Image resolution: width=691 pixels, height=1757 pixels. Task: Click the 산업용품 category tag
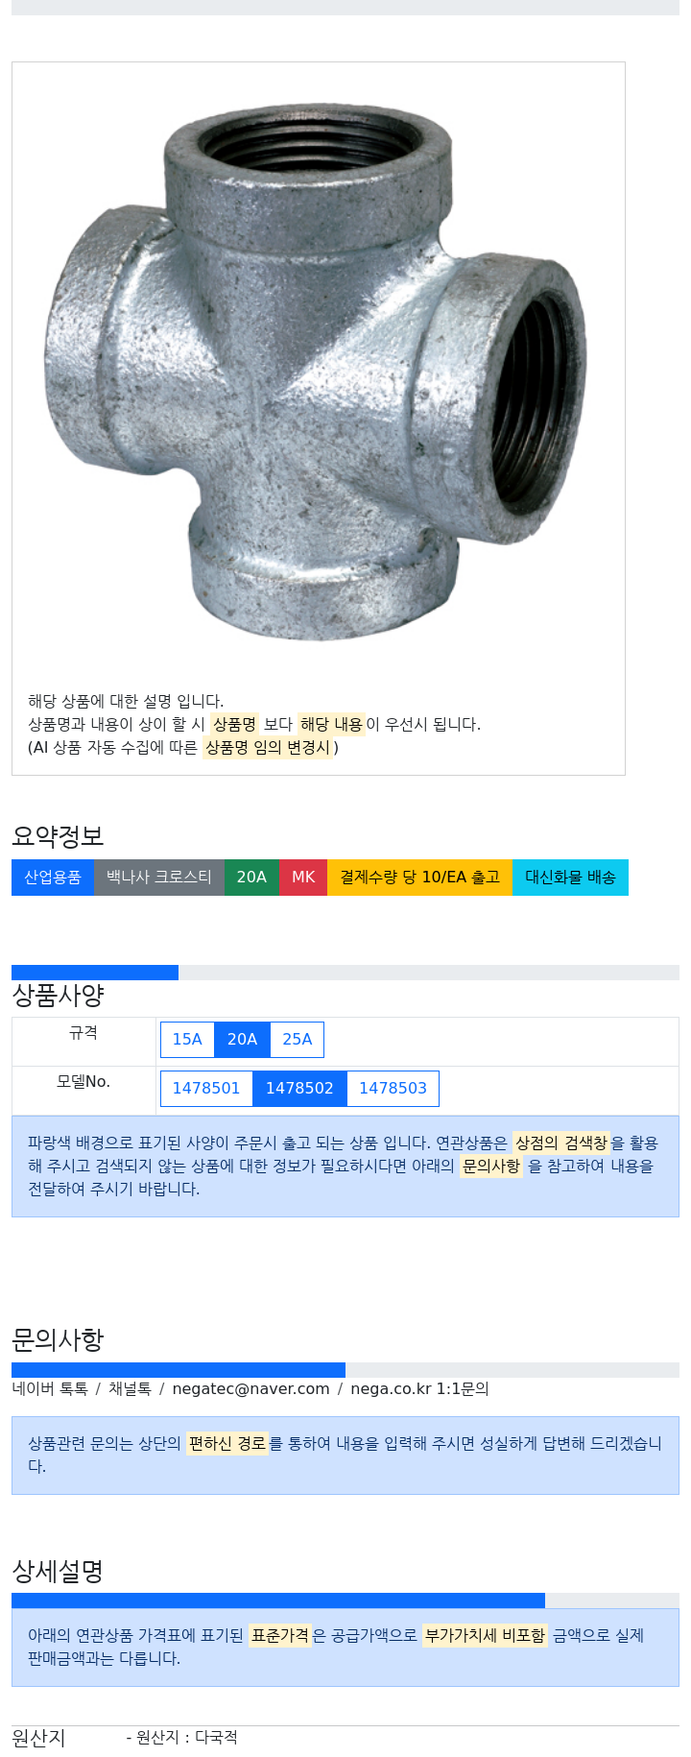[x=53, y=878]
